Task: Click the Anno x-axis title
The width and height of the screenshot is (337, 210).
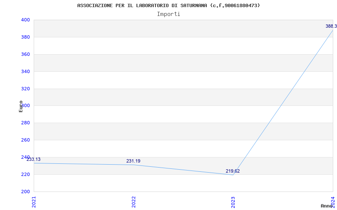Action: coord(326,206)
